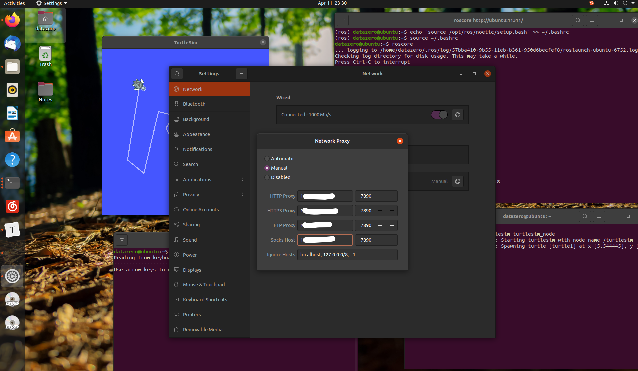Disable the Wired network connection toggle
Viewport: 638px width, 371px height.
click(x=439, y=115)
